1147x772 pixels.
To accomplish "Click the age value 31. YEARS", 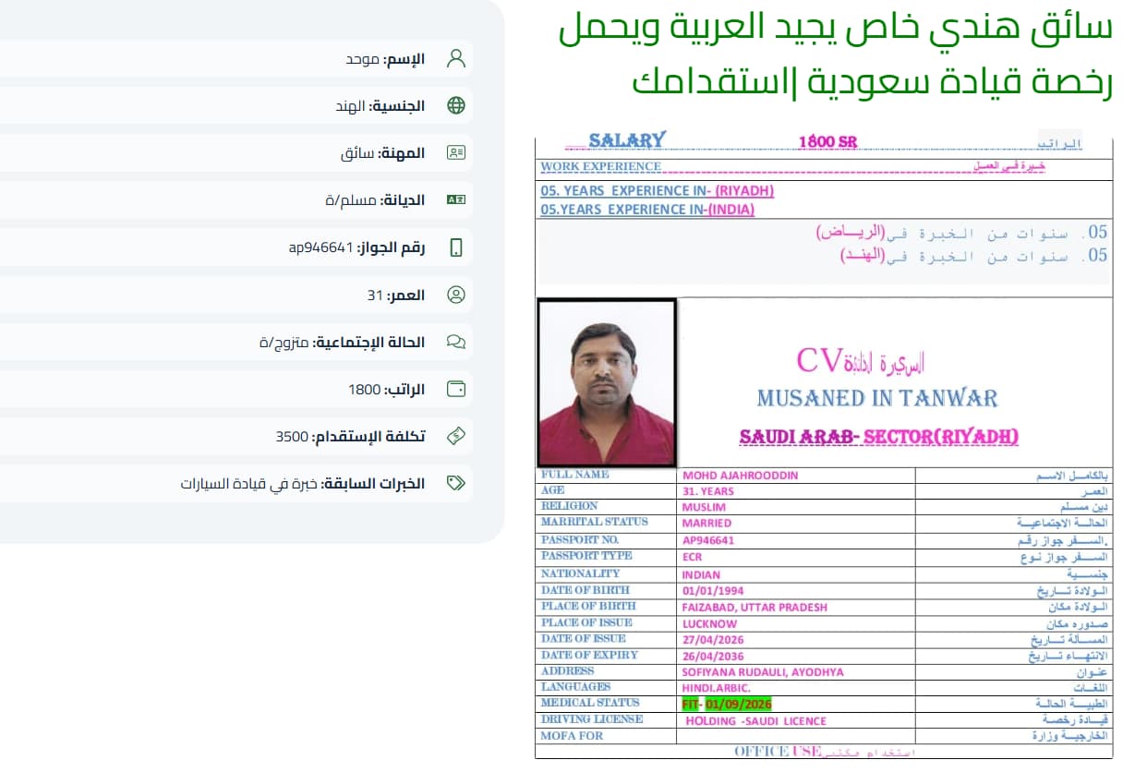I will pos(708,492).
